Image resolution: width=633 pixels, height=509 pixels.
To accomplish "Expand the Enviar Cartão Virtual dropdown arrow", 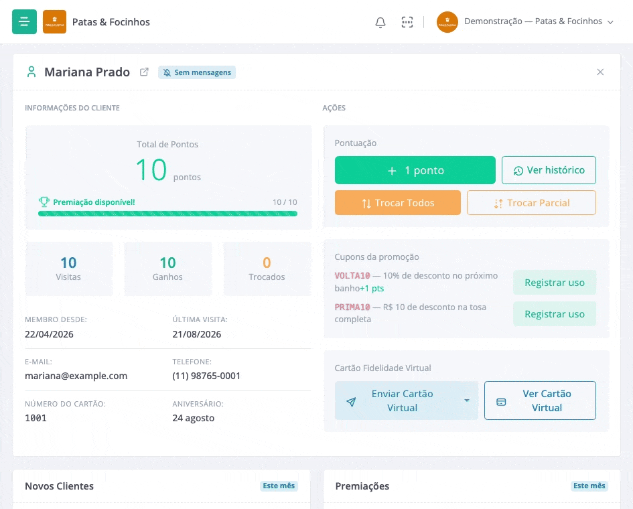I will (x=467, y=401).
